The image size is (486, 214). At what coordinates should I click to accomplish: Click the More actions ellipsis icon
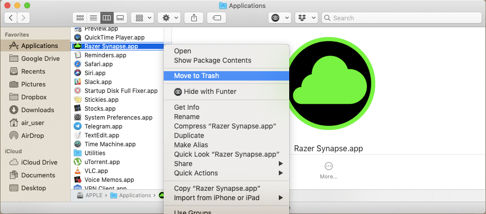pos(329,166)
